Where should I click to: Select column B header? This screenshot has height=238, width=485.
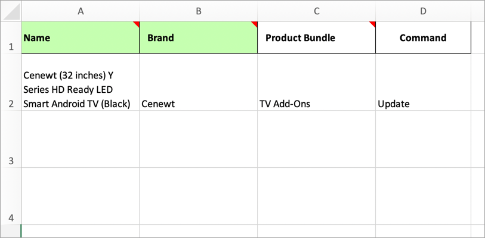[x=198, y=11]
